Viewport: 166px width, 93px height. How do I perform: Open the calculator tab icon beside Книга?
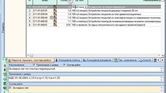point(155,60)
